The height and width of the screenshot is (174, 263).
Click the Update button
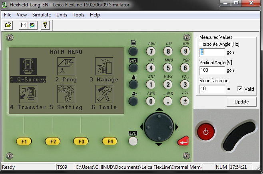click(x=241, y=102)
